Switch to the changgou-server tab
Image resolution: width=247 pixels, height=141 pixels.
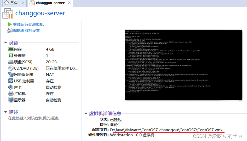click(x=50, y=3)
